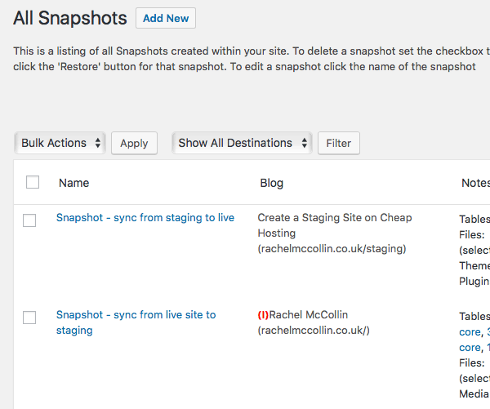The image size is (490, 409).
Task: Click the Notes column header
Action: click(475, 183)
